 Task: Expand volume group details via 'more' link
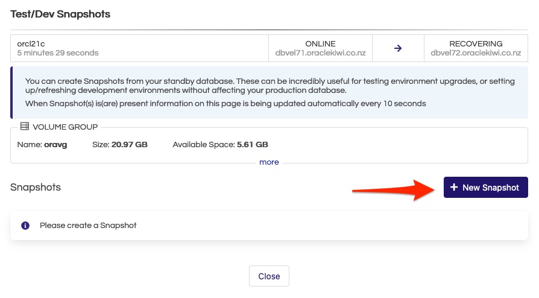click(269, 162)
